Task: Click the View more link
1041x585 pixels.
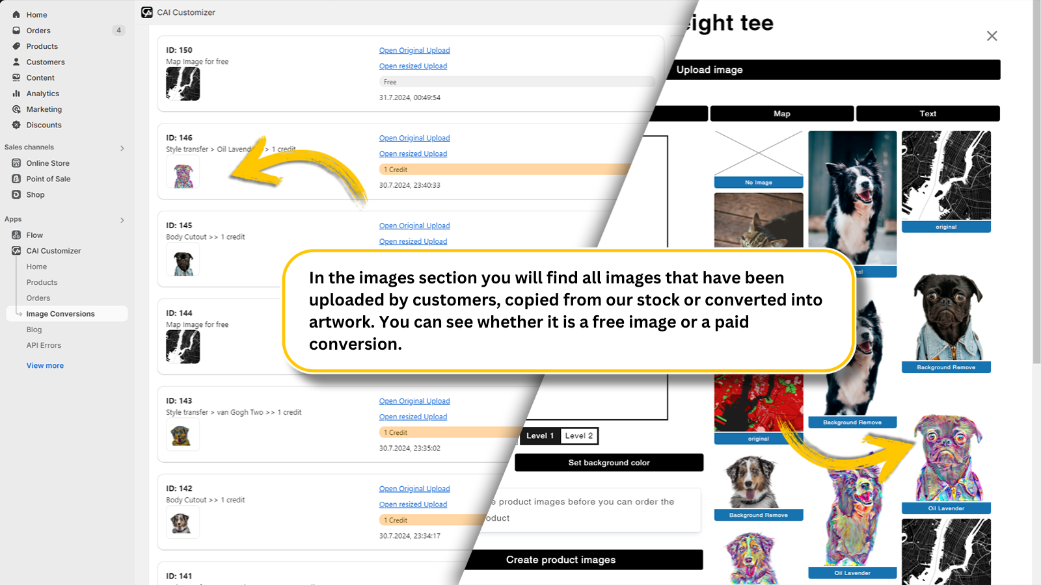Action: click(x=45, y=365)
